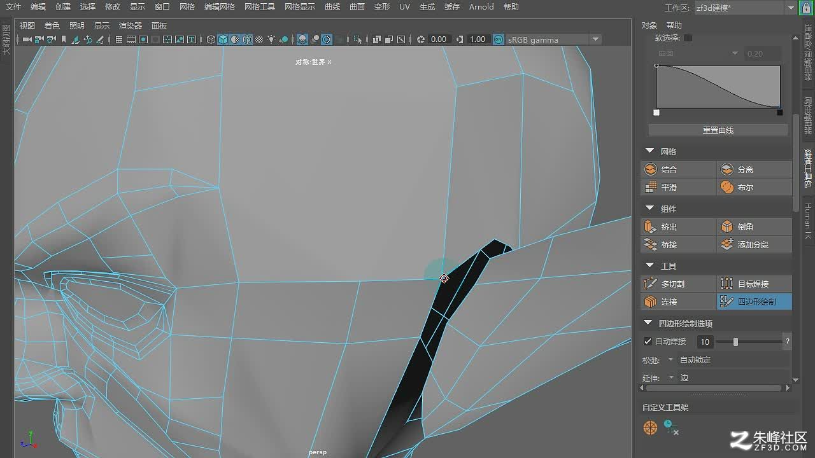Image resolution: width=815 pixels, height=458 pixels.
Task: Click the custom shelf tool settings icon
Action: pos(671,427)
